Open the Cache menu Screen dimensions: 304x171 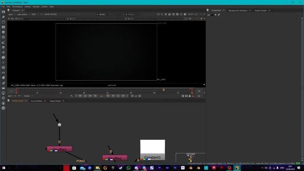click(x=44, y=7)
